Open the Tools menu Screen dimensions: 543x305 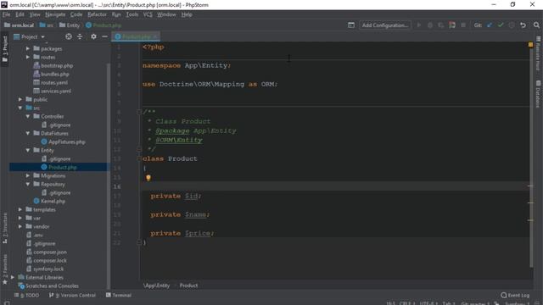pyautogui.click(x=132, y=14)
